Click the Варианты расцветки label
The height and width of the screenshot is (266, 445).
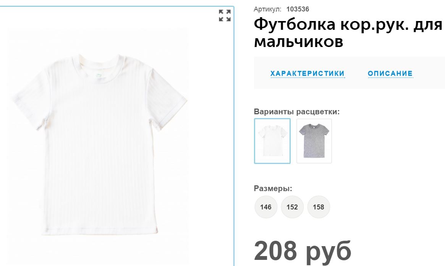click(296, 112)
